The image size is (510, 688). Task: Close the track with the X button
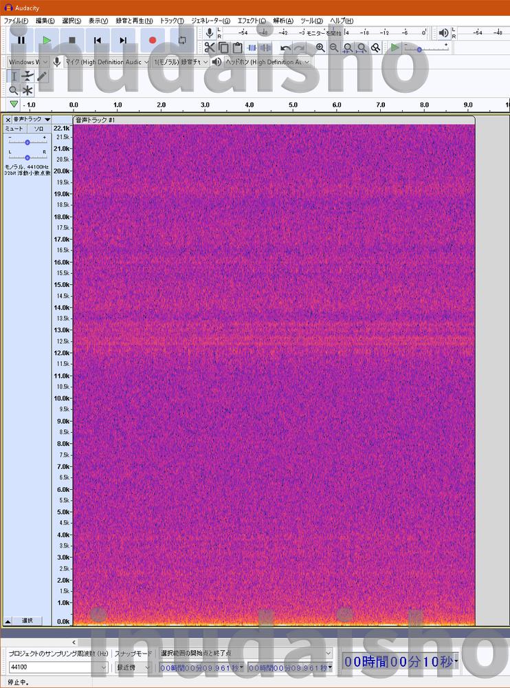click(8, 119)
